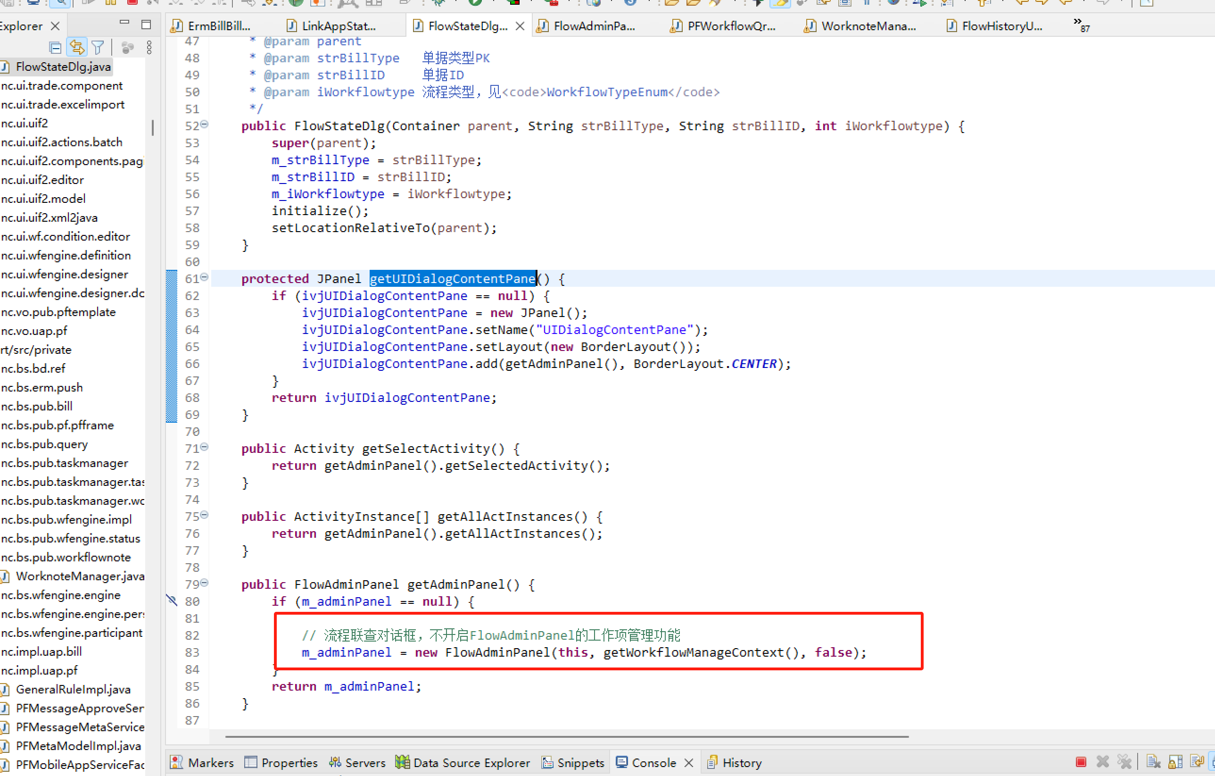Click the horizontal scrollbar of editor

coord(566,737)
